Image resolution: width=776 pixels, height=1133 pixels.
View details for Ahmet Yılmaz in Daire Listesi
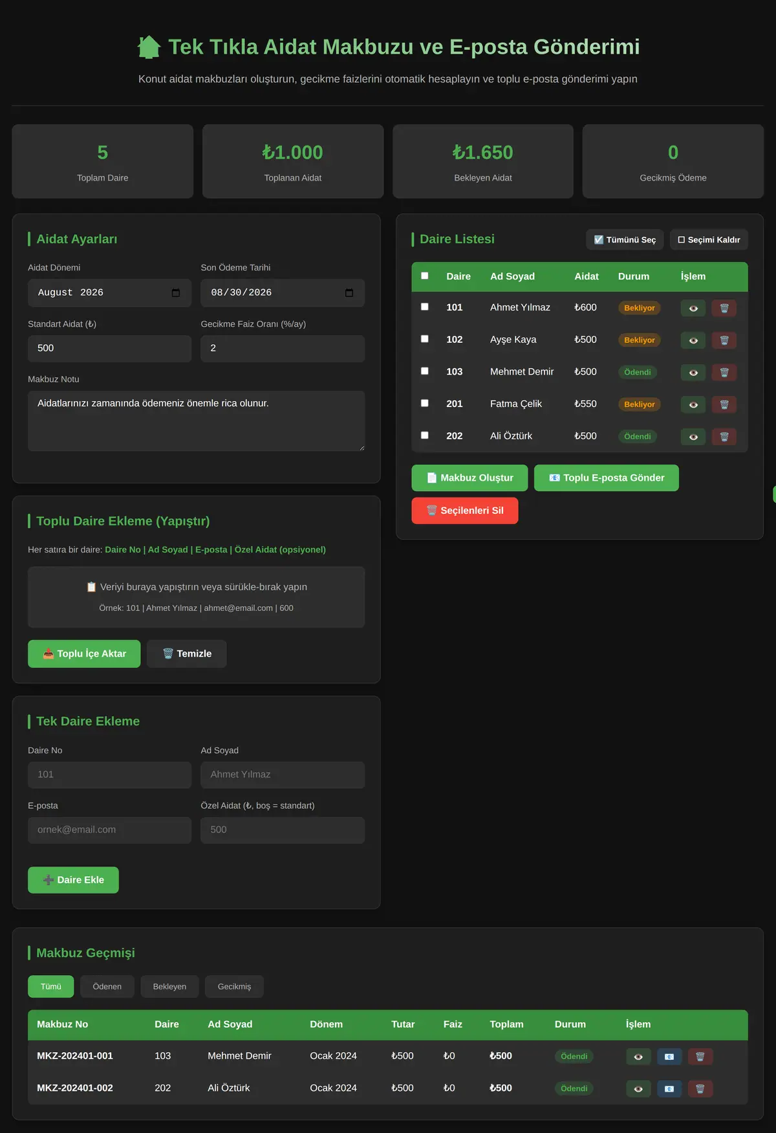[693, 308]
